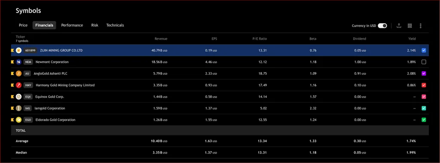Click the Harmony Gold hammer logo icon
This screenshot has height=163, width=440.
coord(19,85)
